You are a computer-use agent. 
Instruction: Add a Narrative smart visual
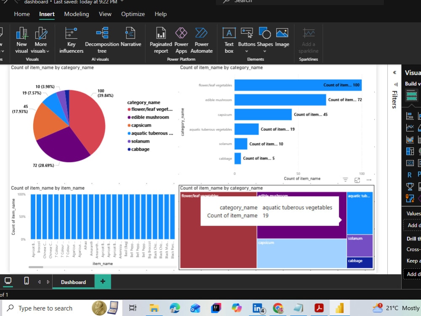pyautogui.click(x=131, y=37)
